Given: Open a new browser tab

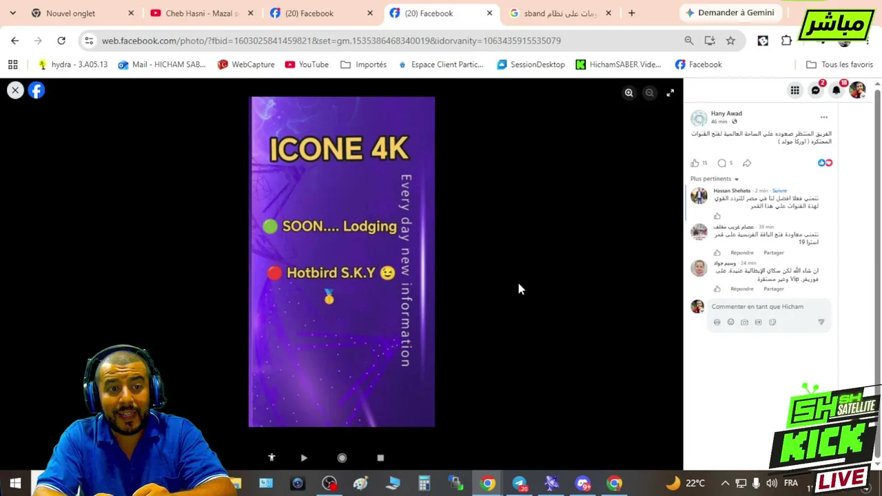Looking at the screenshot, I should [x=631, y=13].
